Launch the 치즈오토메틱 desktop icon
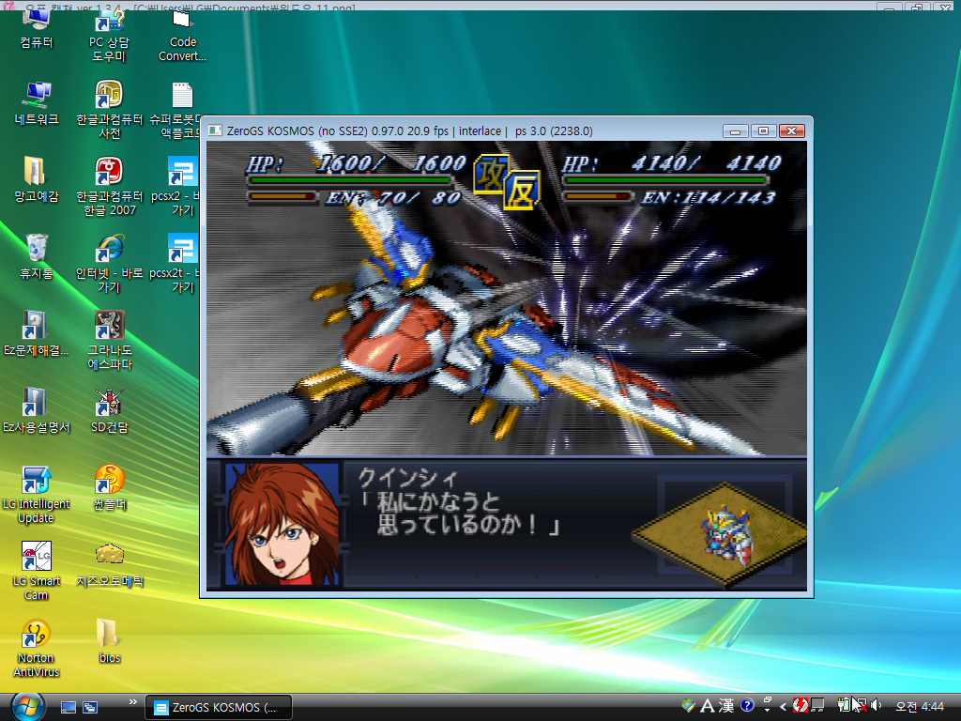The image size is (961, 721). [109, 565]
